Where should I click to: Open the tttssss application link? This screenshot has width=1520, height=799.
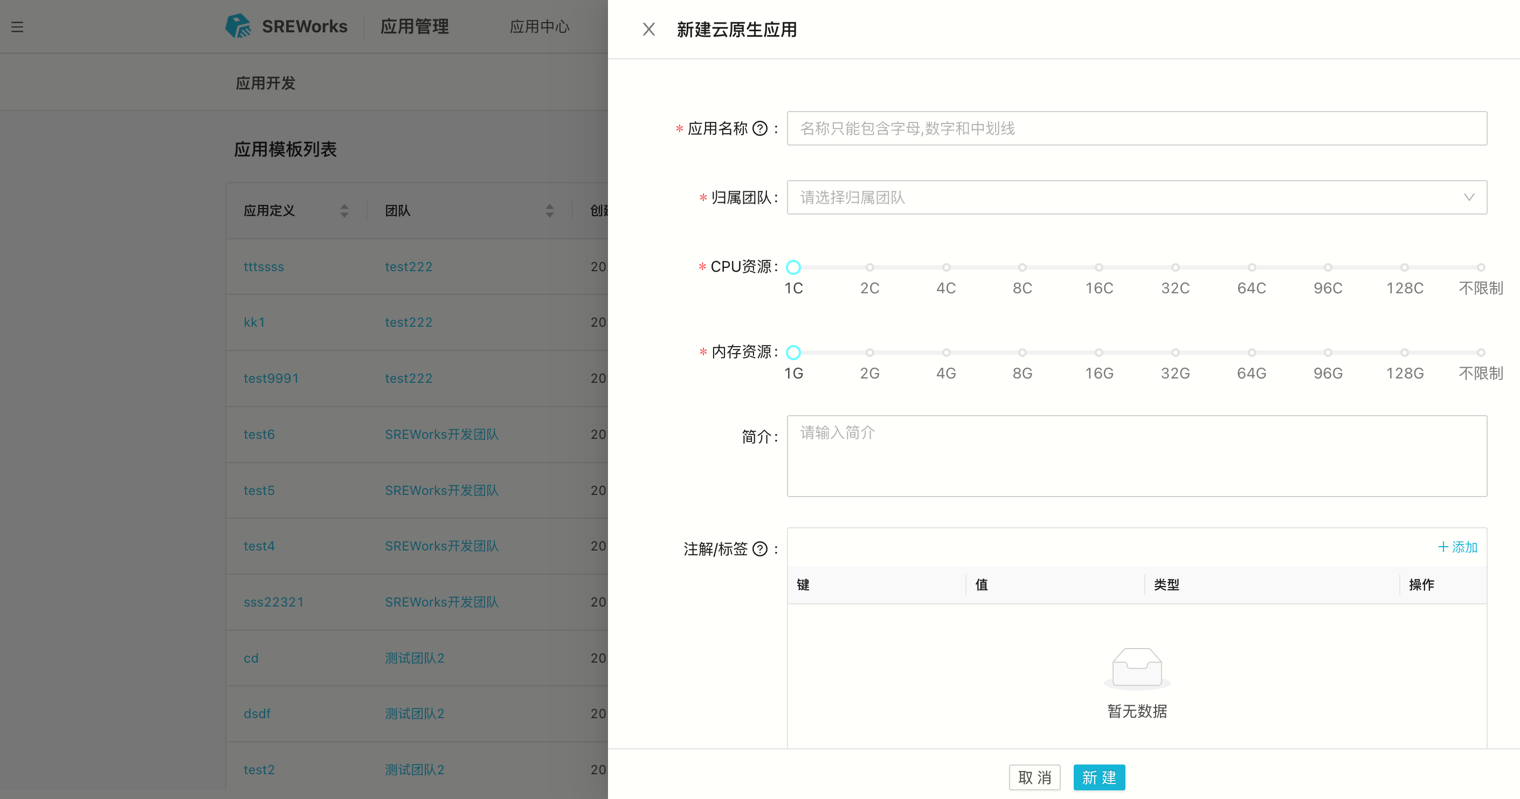[x=264, y=267]
